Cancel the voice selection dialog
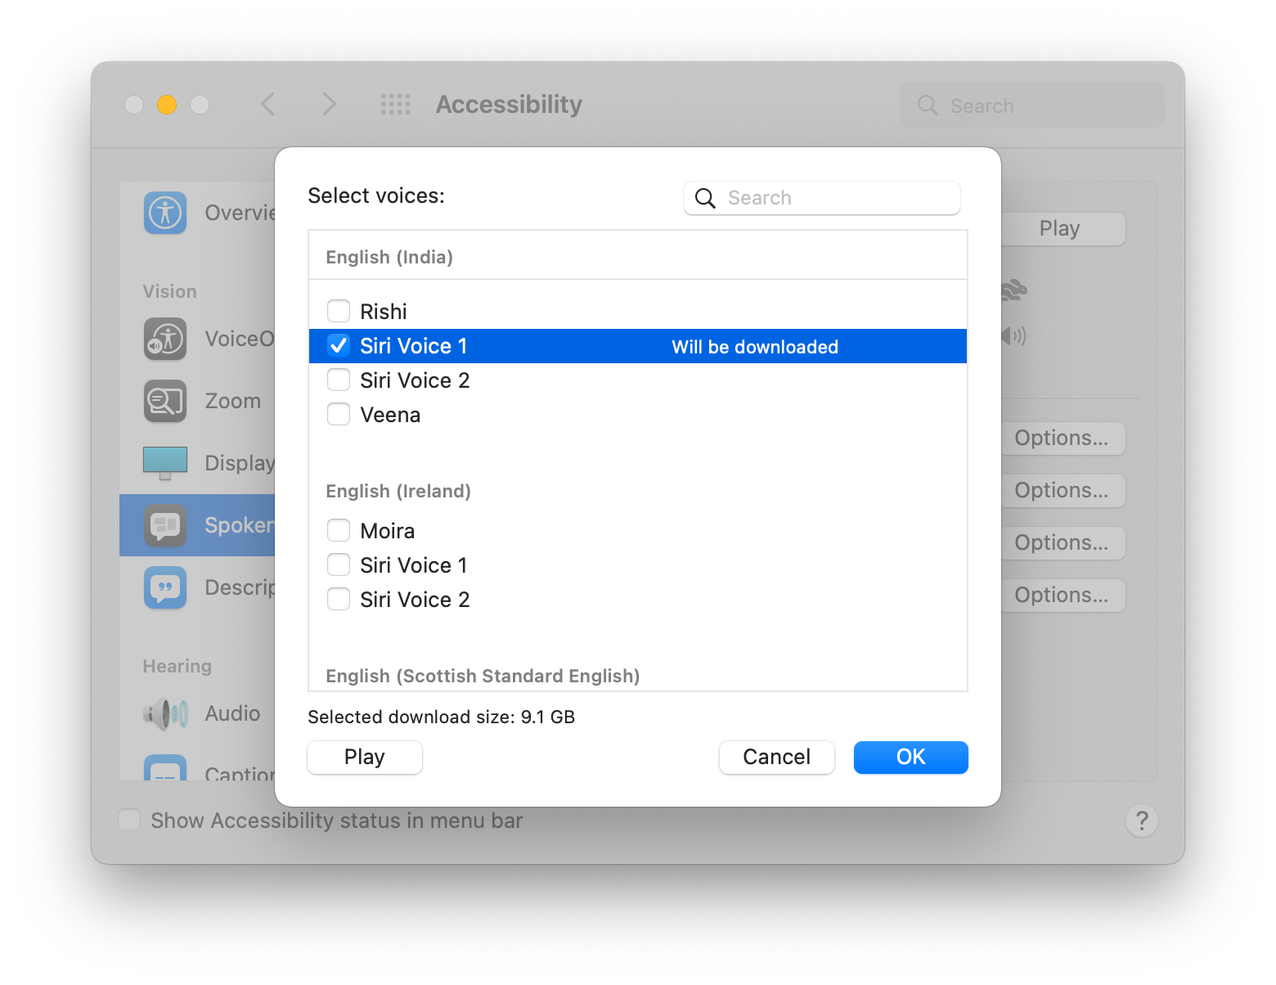This screenshot has height=985, width=1276. [x=776, y=758]
